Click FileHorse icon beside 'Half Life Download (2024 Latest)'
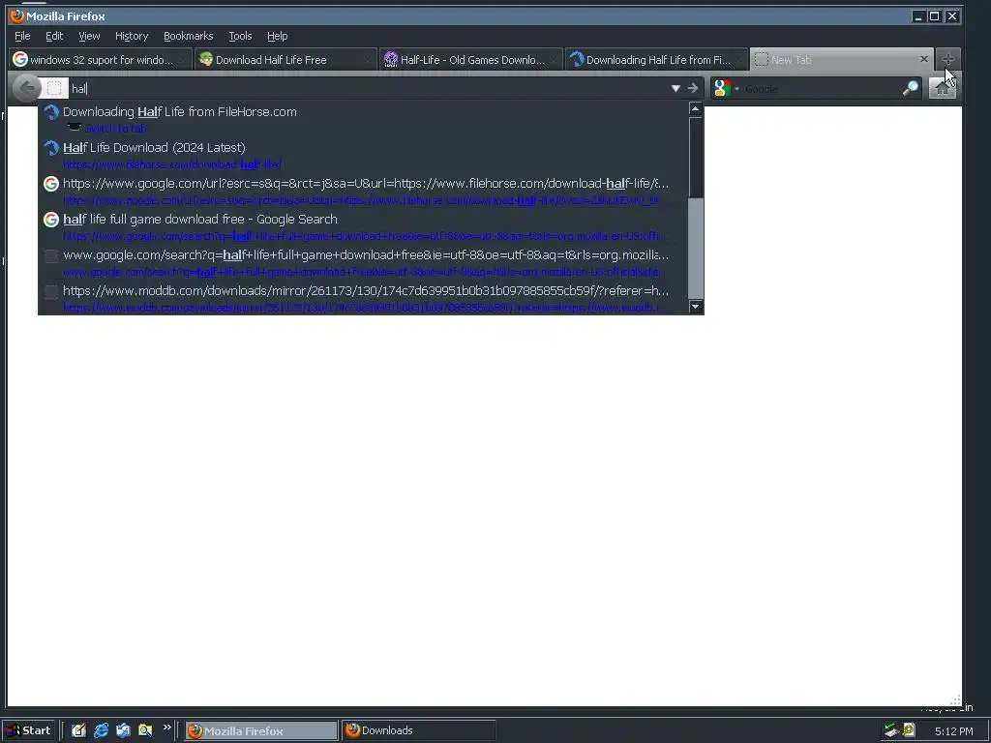 (51, 148)
